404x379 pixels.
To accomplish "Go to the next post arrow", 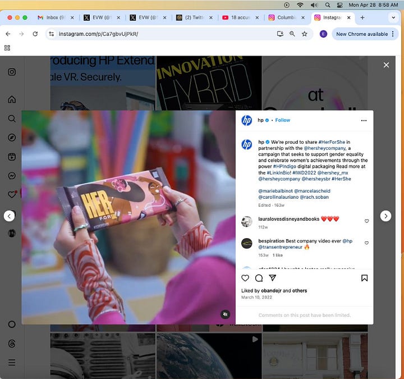I will [385, 216].
